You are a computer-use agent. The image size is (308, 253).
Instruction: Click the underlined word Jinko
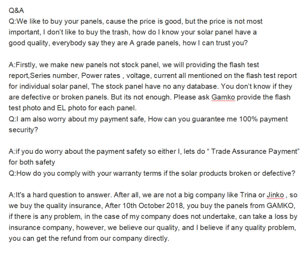point(275,195)
